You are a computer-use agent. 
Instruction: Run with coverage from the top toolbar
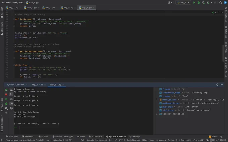point(203,3)
